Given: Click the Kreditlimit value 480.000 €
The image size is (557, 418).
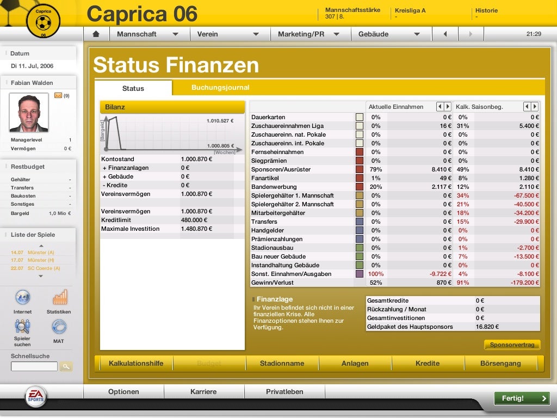Looking at the screenshot, I should point(194,220).
